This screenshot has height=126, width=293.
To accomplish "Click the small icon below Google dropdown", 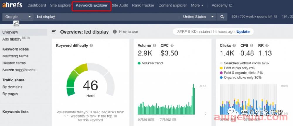I will (16, 23).
